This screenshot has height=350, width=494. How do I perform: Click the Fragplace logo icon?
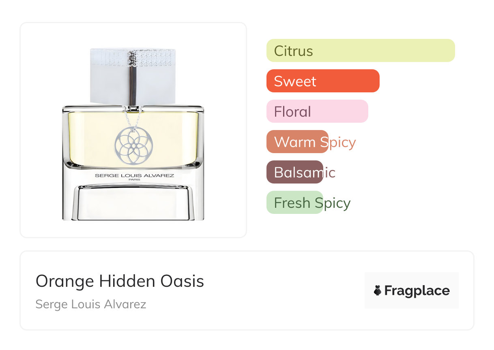pos(378,290)
